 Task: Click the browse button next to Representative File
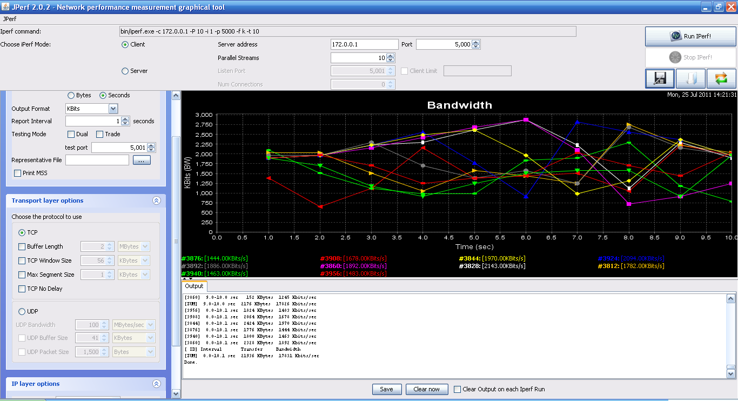[x=142, y=160]
